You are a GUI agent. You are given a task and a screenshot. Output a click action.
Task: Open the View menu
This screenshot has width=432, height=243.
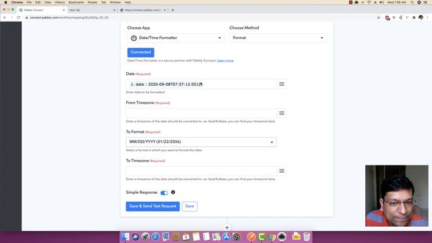point(48,2)
